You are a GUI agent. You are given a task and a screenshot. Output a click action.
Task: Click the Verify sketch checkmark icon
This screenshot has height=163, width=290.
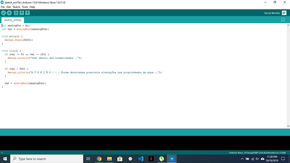(x=4, y=13)
